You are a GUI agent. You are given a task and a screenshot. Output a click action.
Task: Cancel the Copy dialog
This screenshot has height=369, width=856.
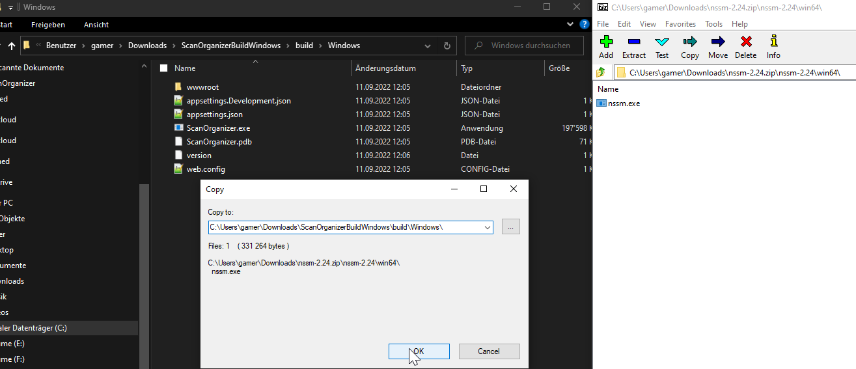489,351
